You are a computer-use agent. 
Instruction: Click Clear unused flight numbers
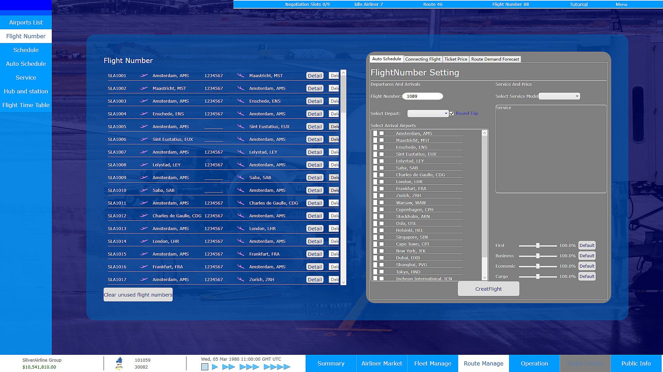click(x=138, y=295)
